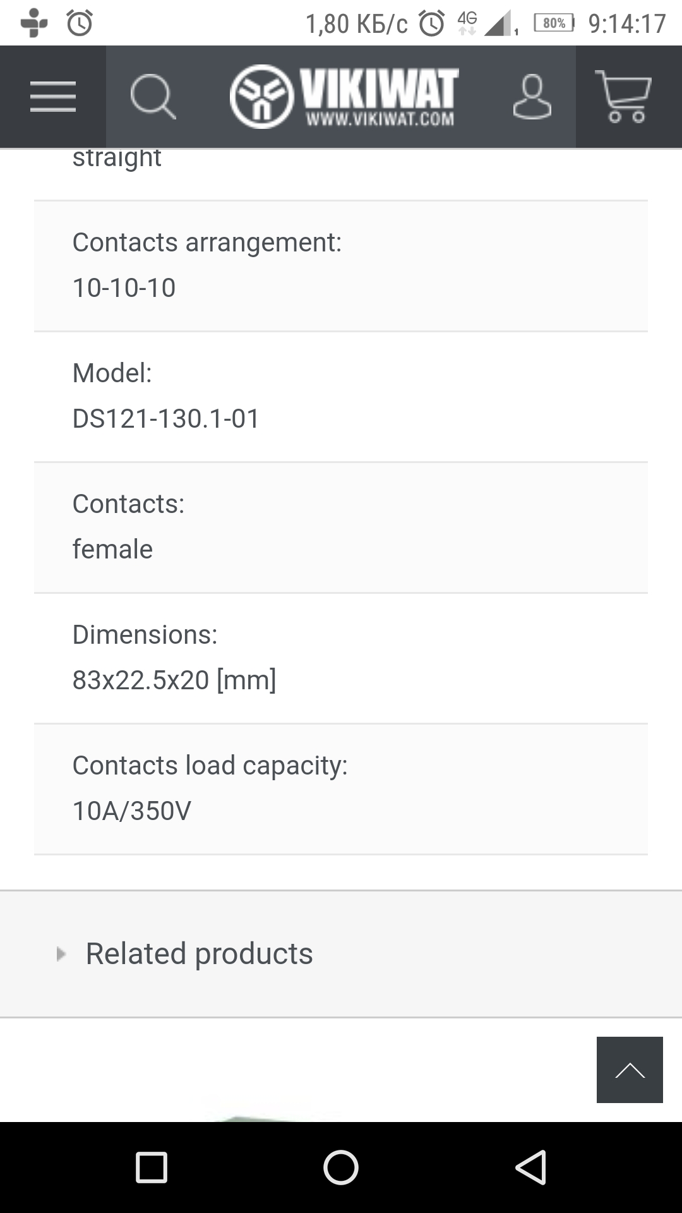Image resolution: width=682 pixels, height=1213 pixels.
Task: Open the user account icon
Action: click(532, 97)
